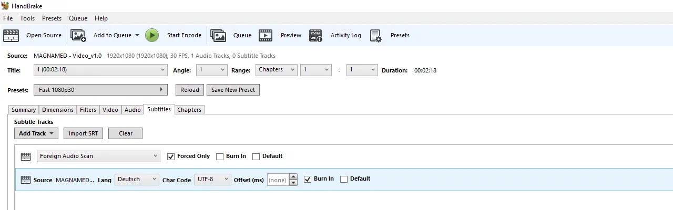Viewport: 673px width, 210px height.
Task: Enable Default on the Foreign Audio Scan track
Action: [x=256, y=156]
